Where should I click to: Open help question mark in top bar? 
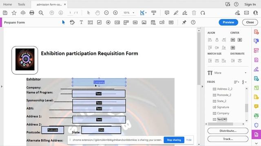click(236, 4)
